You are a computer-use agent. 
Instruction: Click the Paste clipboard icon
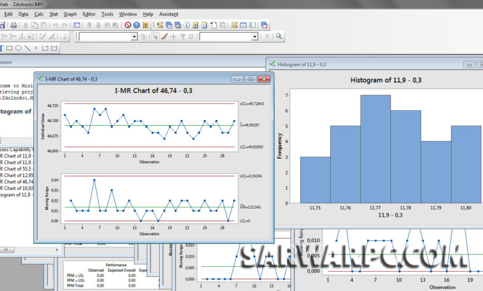44,25
